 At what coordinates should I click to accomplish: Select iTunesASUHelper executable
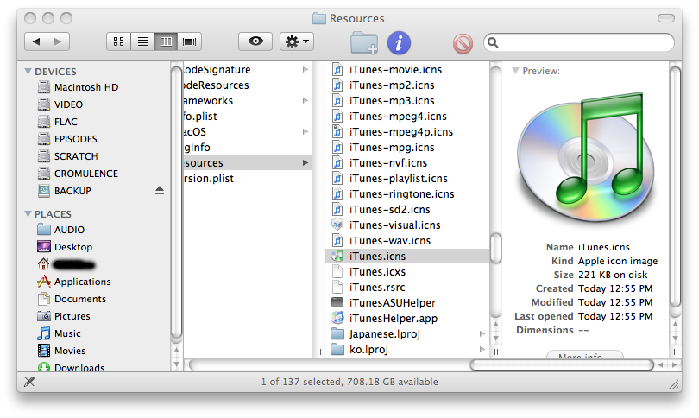tap(407, 303)
